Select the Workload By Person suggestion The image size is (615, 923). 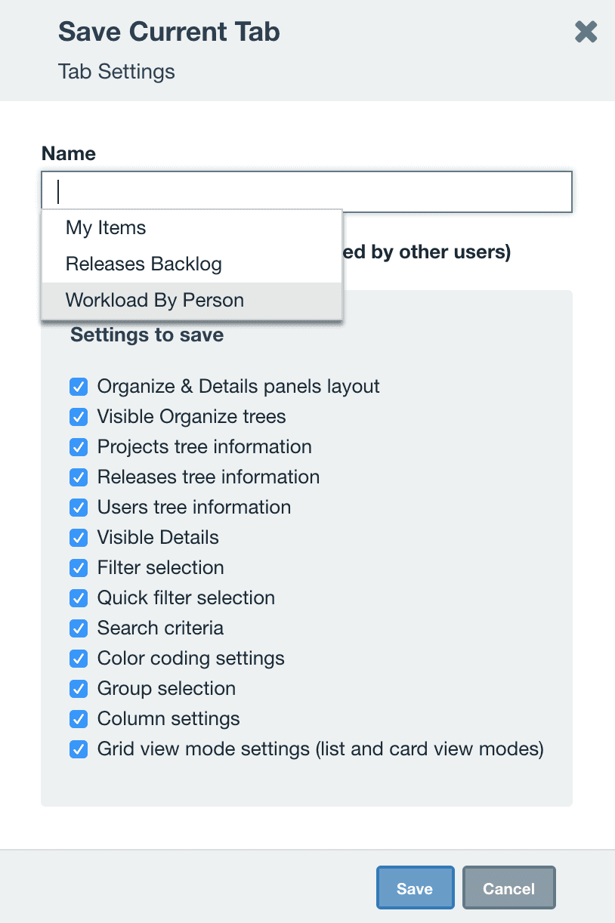(x=155, y=300)
